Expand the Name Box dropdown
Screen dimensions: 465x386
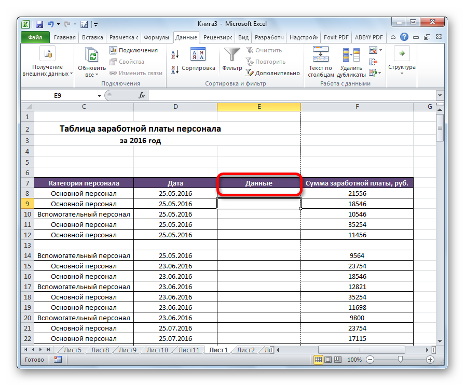click(x=100, y=96)
